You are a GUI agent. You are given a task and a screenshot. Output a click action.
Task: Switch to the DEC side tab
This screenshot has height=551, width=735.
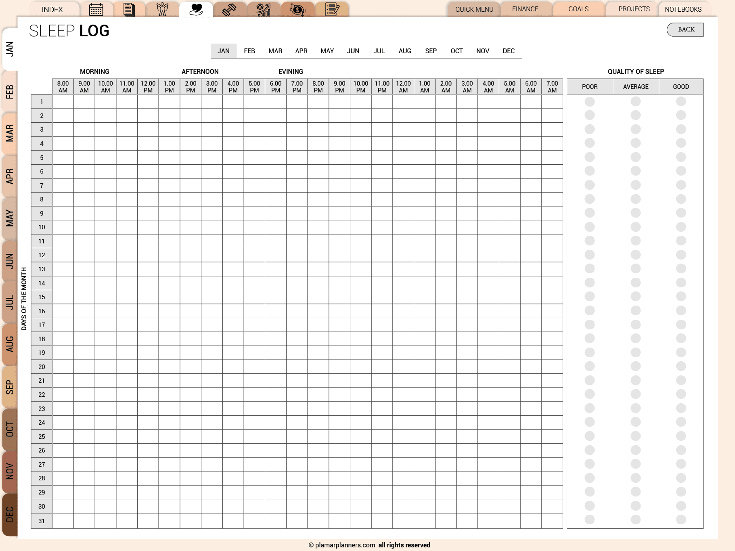[10, 514]
